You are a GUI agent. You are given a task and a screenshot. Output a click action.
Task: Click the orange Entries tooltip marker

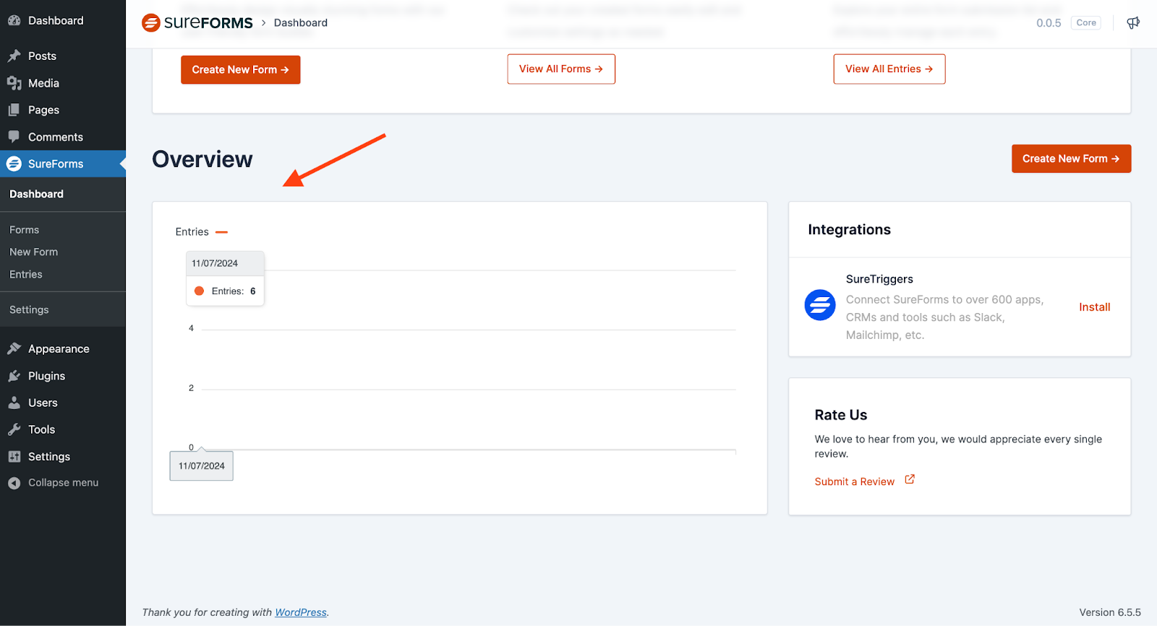point(199,291)
